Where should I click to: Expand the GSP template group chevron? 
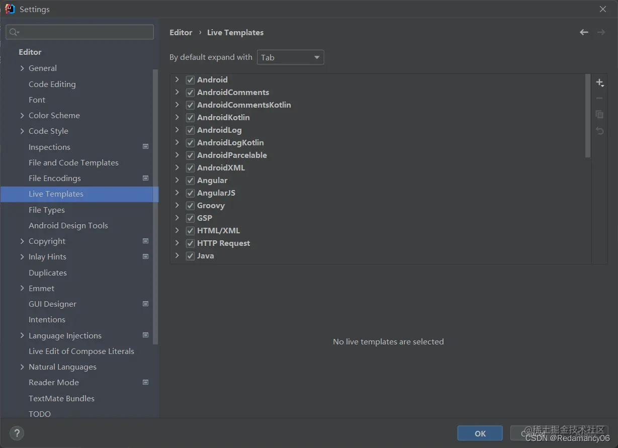pos(177,218)
